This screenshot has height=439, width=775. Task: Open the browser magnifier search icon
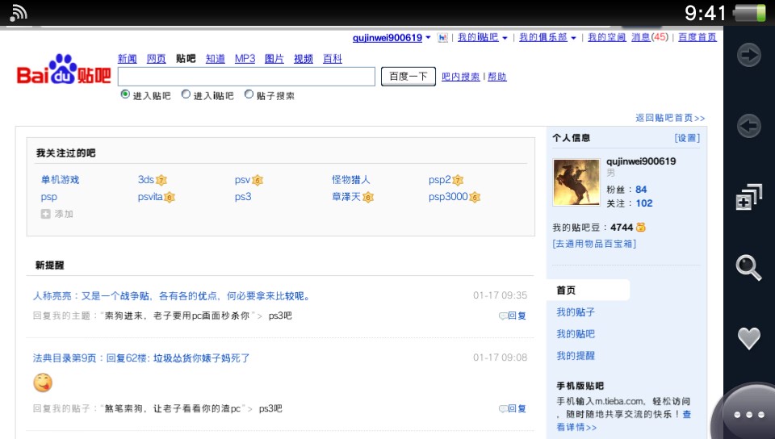(749, 268)
